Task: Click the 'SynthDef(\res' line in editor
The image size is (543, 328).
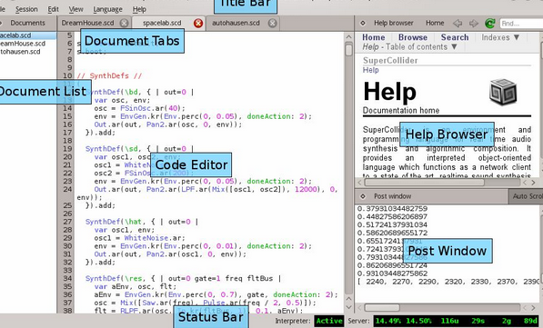Action: coord(183,279)
